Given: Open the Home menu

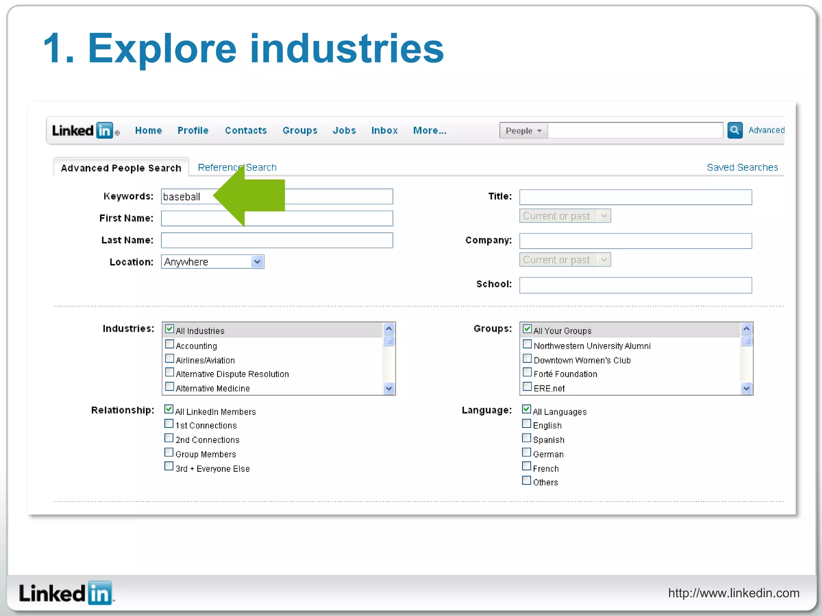Looking at the screenshot, I should [x=149, y=130].
